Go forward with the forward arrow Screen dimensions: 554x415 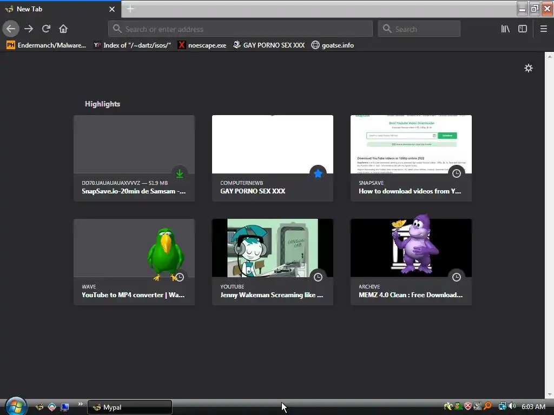click(x=29, y=29)
